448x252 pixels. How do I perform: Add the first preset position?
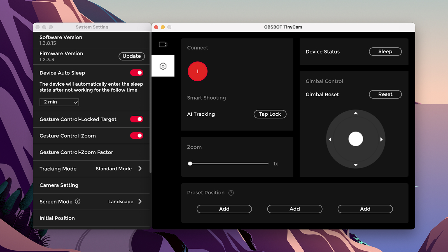coord(224,209)
